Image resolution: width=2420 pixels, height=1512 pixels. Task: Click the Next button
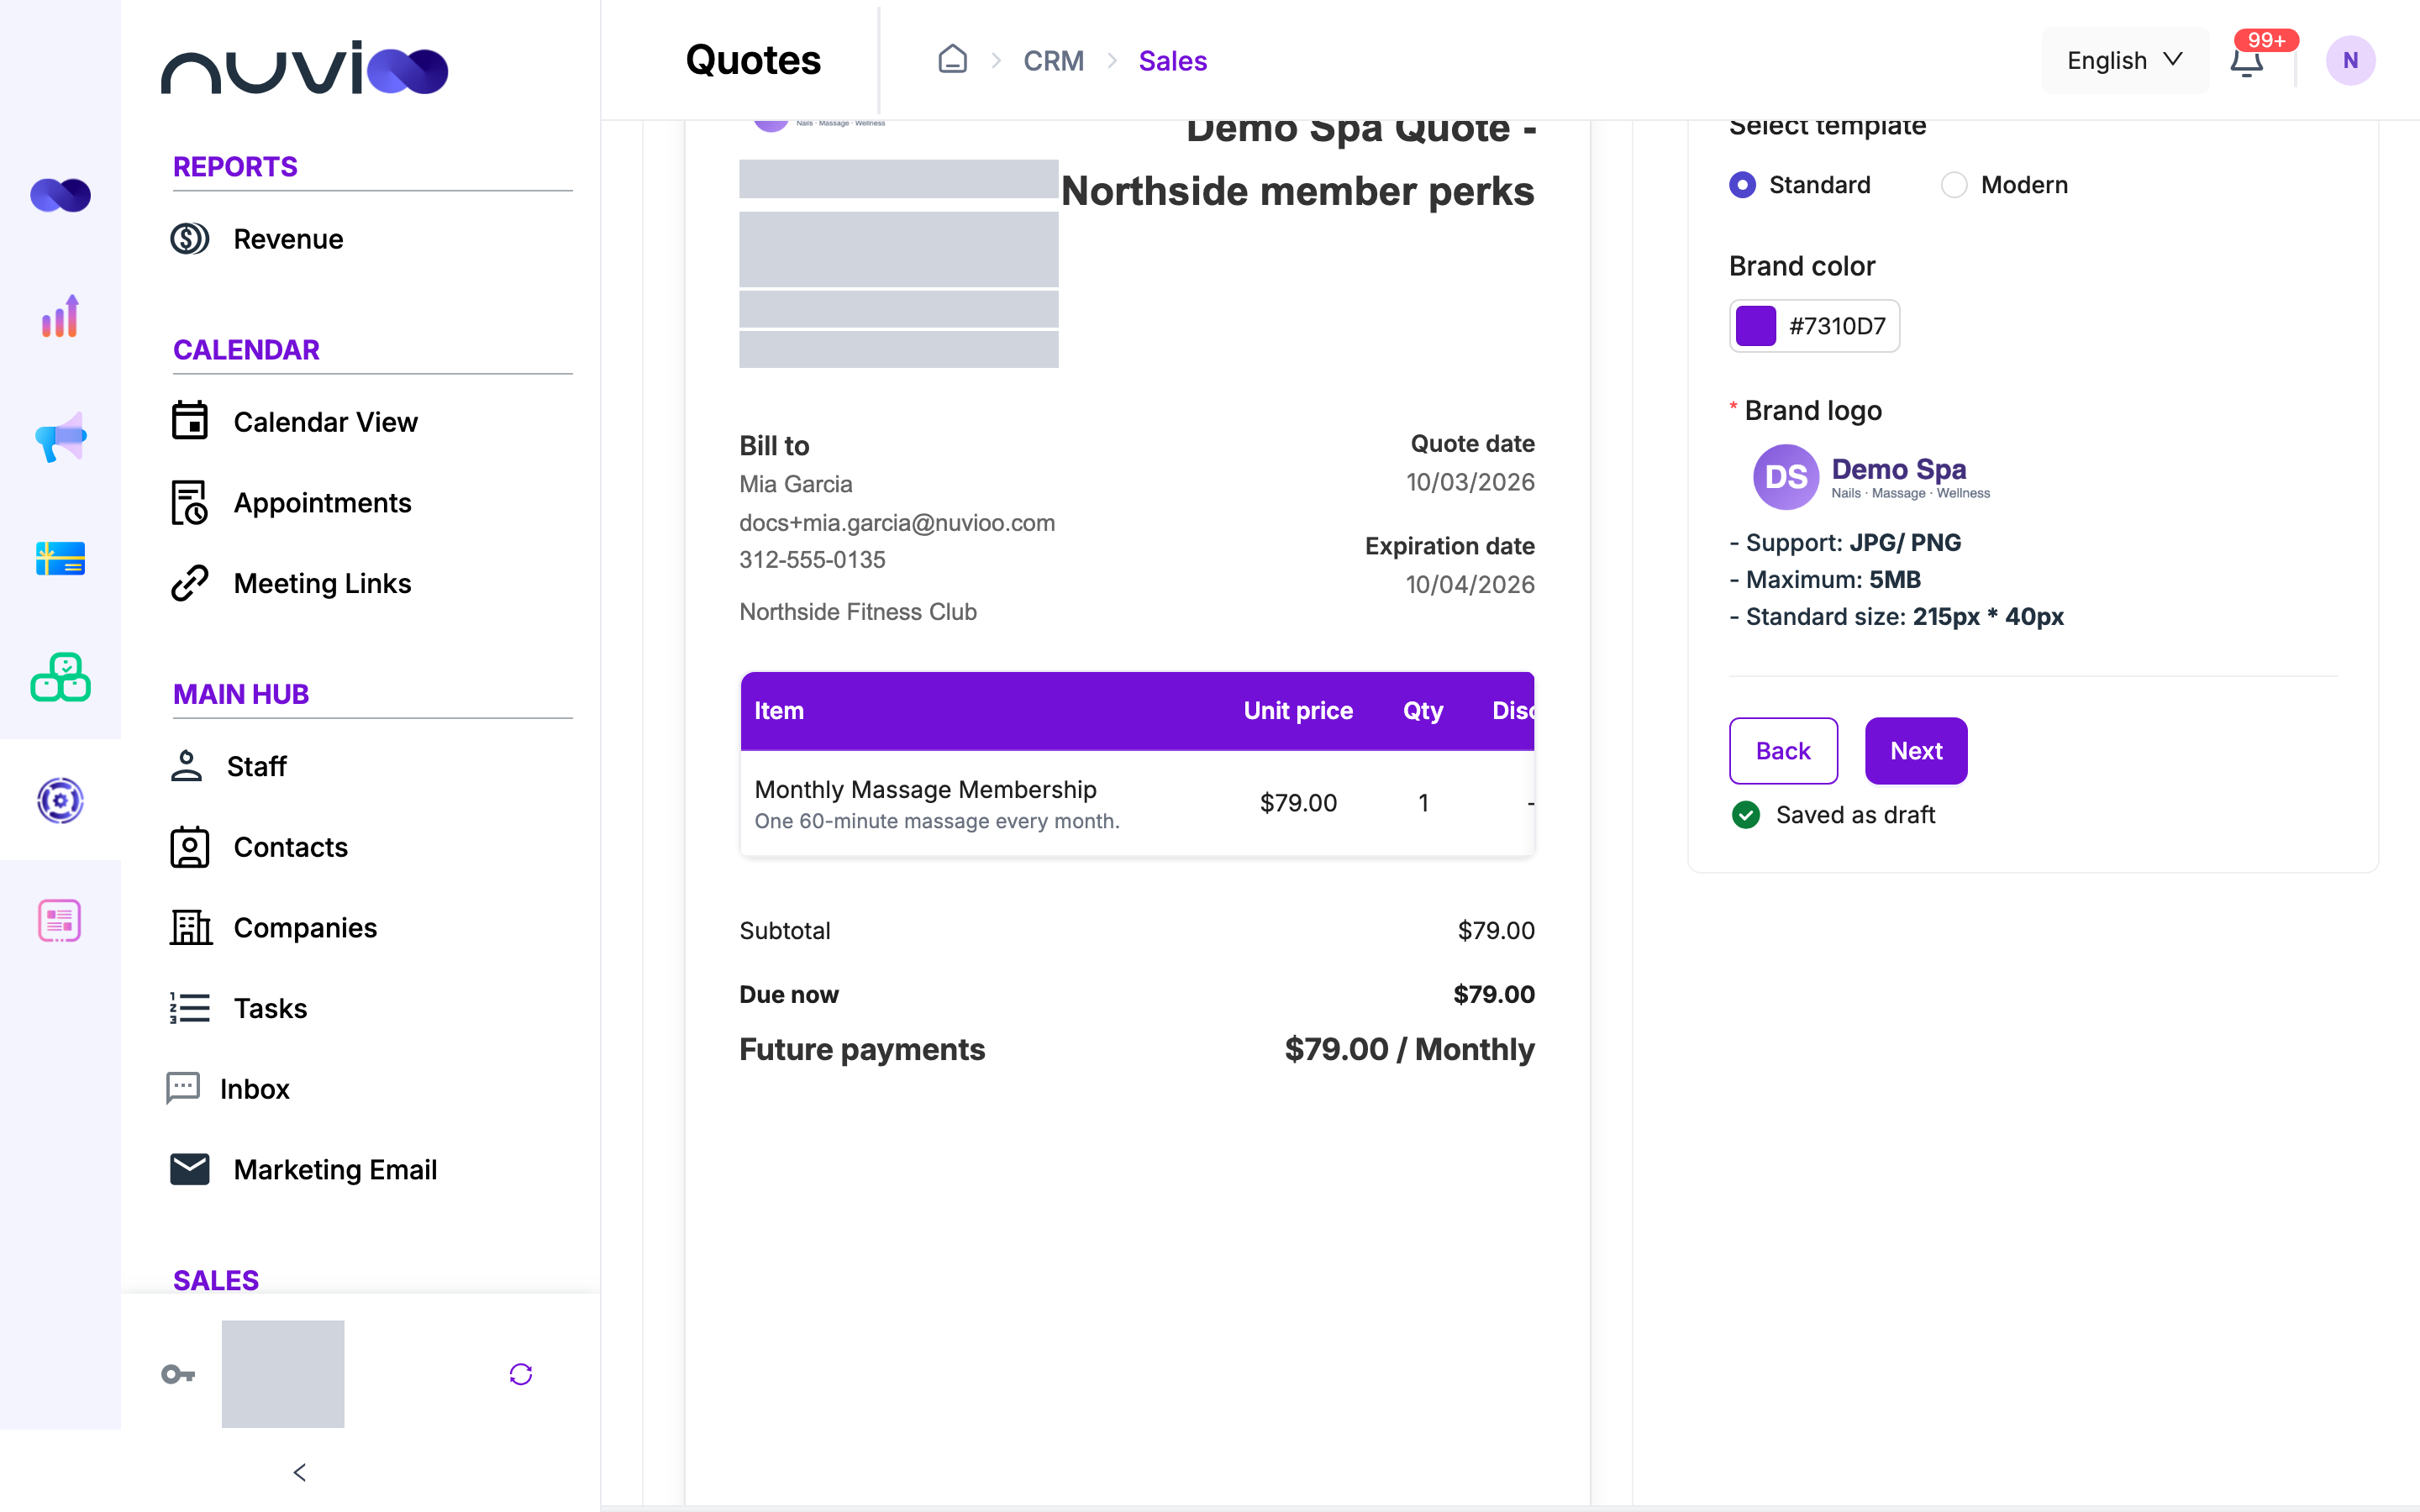point(1916,751)
